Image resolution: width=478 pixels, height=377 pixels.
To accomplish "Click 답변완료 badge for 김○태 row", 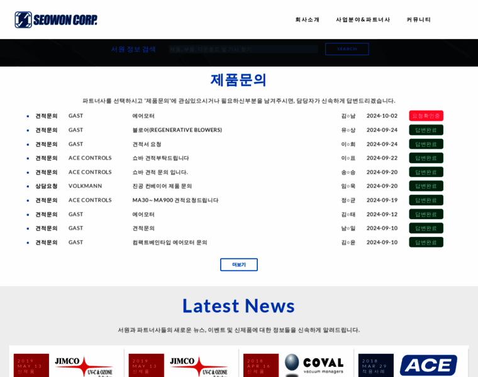I will (426, 214).
